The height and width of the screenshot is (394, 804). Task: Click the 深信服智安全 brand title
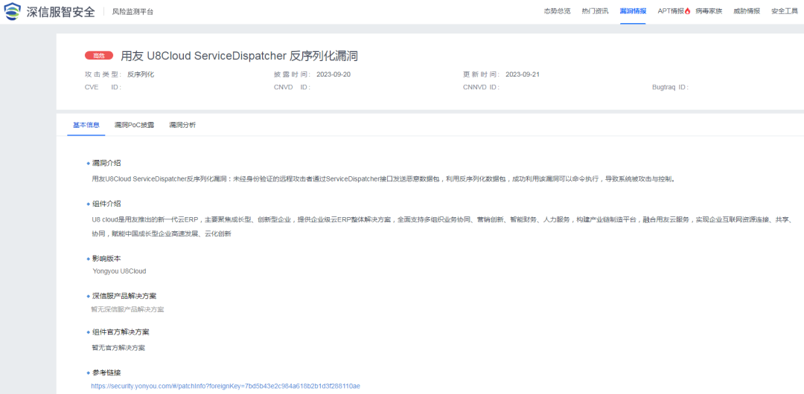coord(60,11)
